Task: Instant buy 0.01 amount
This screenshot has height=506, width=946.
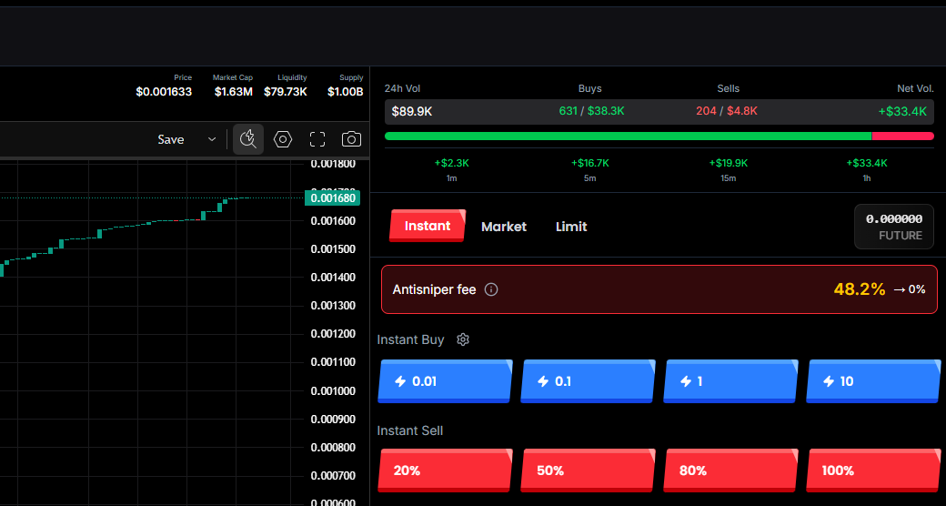Action: [x=445, y=381]
